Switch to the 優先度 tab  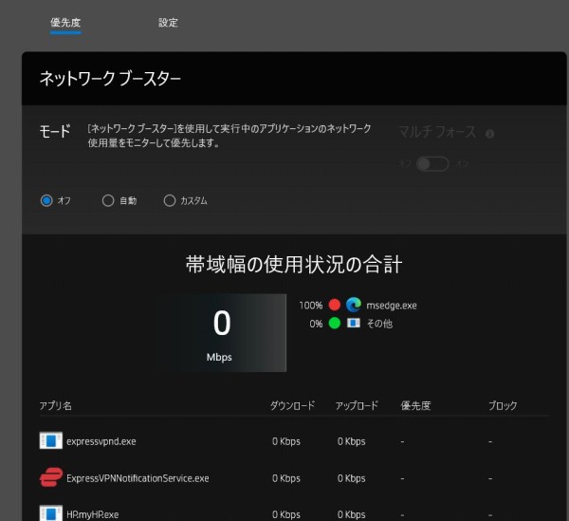pos(65,22)
